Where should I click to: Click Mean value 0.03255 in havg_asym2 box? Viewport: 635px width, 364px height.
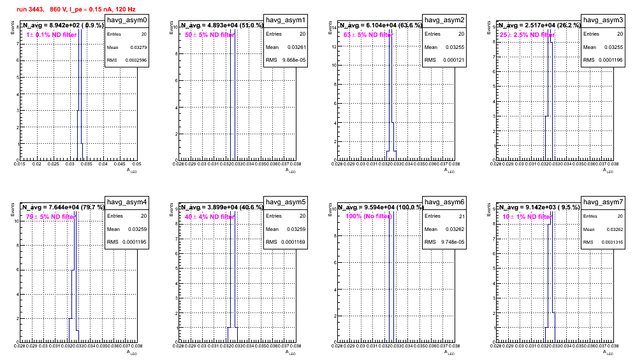click(456, 47)
